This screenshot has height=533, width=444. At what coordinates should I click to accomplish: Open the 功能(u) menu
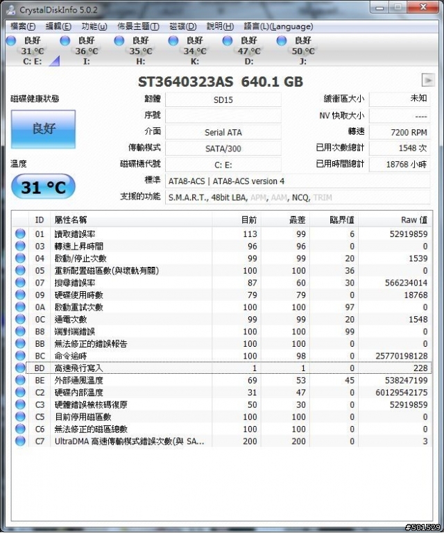tap(94, 26)
